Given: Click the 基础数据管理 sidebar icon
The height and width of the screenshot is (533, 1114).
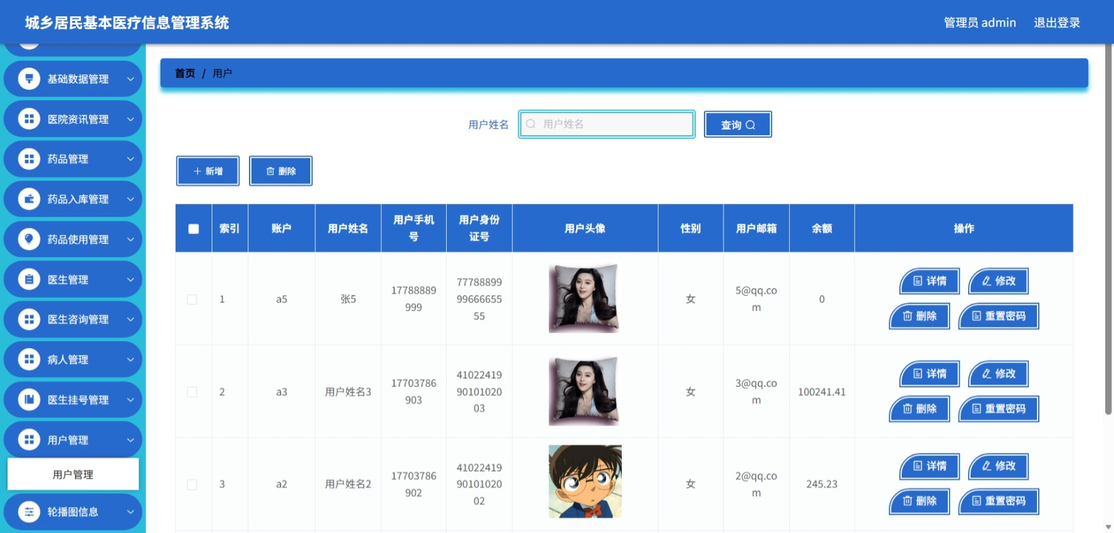Looking at the screenshot, I should pos(29,79).
